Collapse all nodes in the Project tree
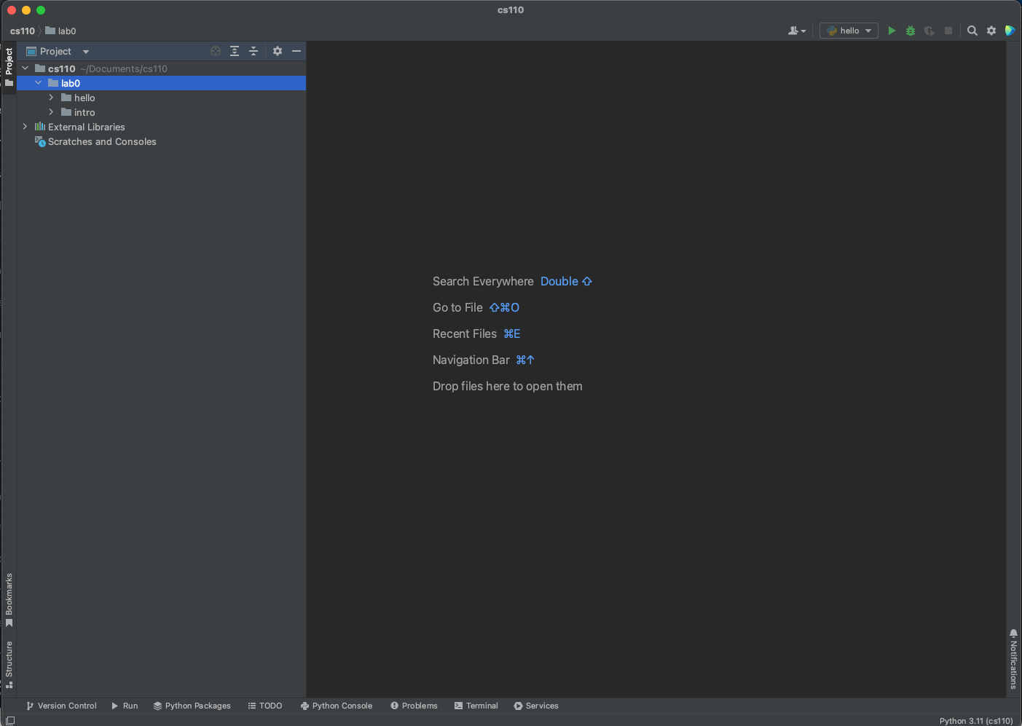This screenshot has height=726, width=1022. pyautogui.click(x=253, y=51)
